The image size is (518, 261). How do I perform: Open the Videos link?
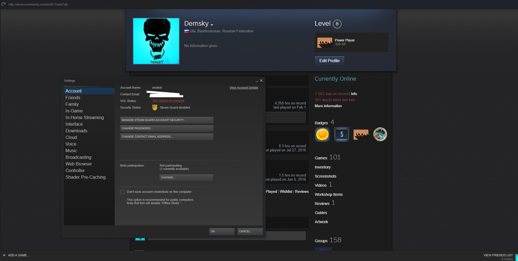click(323, 185)
